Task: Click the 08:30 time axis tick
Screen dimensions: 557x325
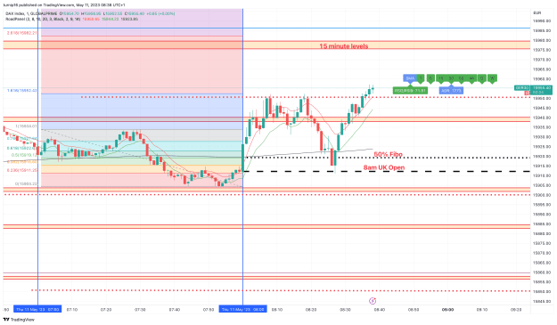Action: click(x=345, y=310)
